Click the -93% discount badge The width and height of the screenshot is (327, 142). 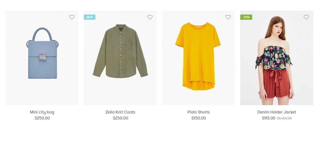coord(246,17)
